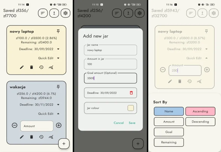Image resolution: width=221 pixels, height=152 pixels.
Task: Click Save in Add new jar dialog
Action: 132,123
